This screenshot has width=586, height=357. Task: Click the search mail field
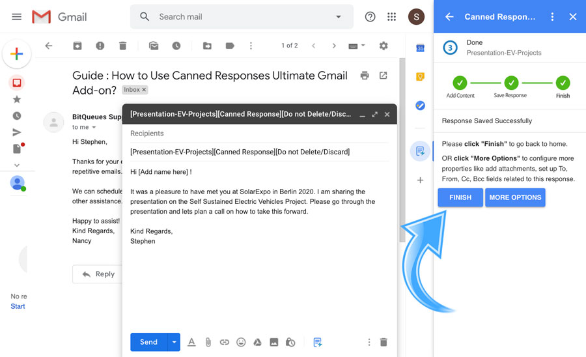pyautogui.click(x=243, y=17)
